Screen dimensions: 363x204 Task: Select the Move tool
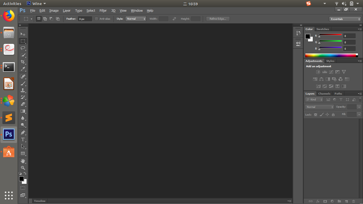tap(23, 34)
